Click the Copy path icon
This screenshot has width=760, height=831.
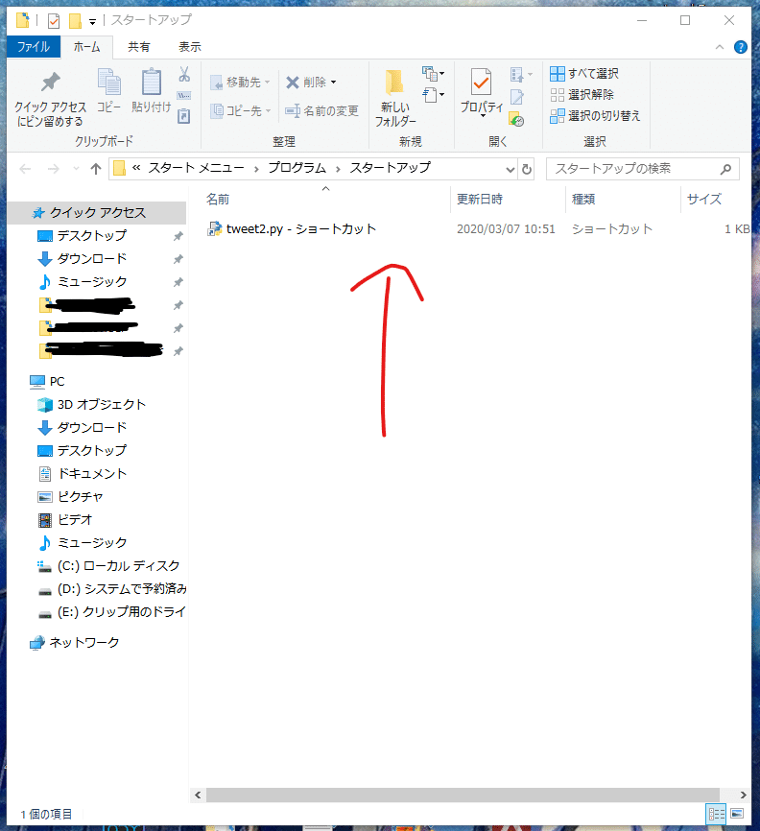point(184,95)
